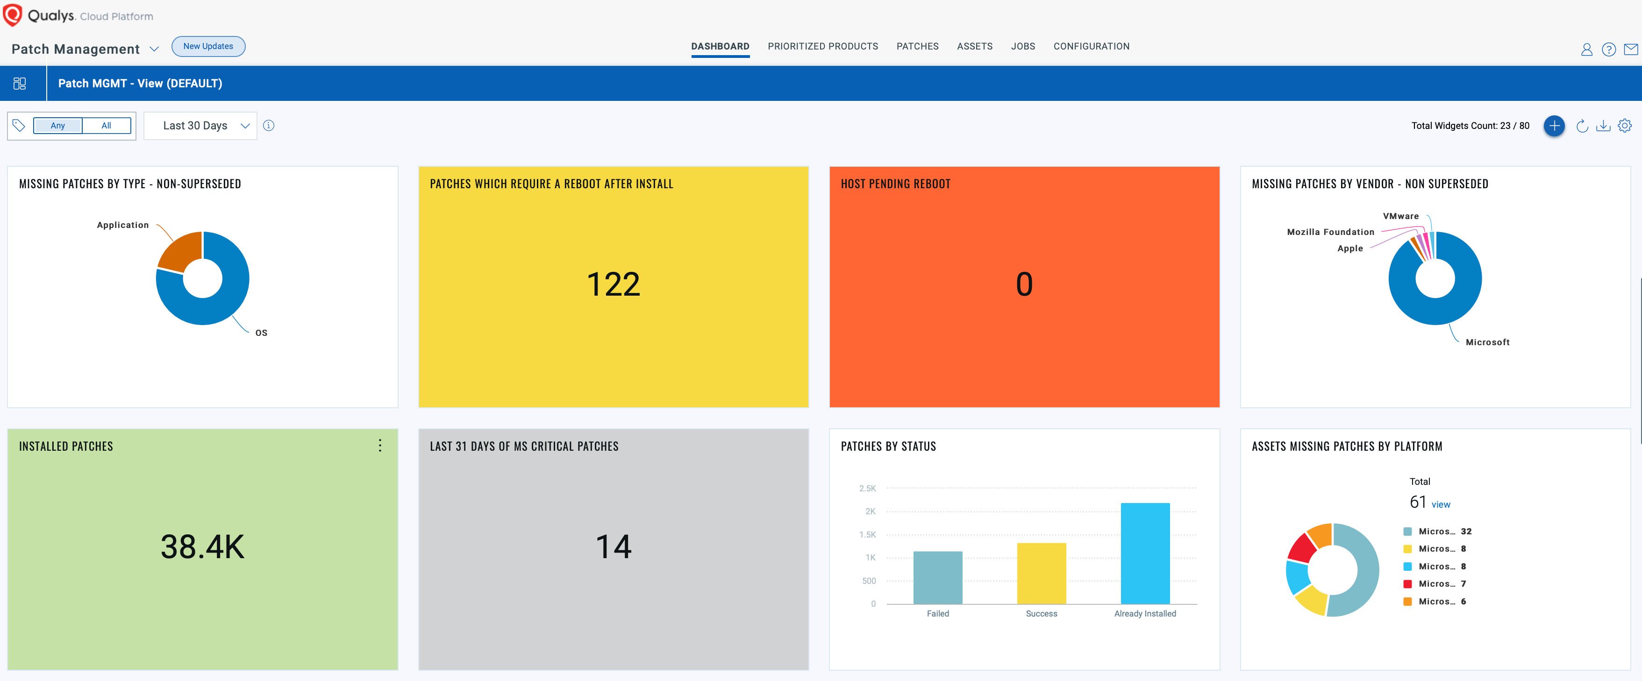Select the Any tag filter toggle
Screen dimensions: 1642x681
click(x=57, y=126)
